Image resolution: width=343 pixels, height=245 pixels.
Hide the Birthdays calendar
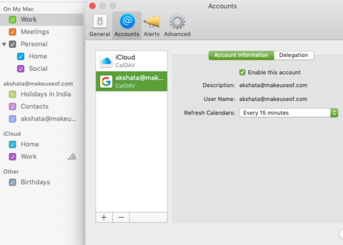click(13, 182)
